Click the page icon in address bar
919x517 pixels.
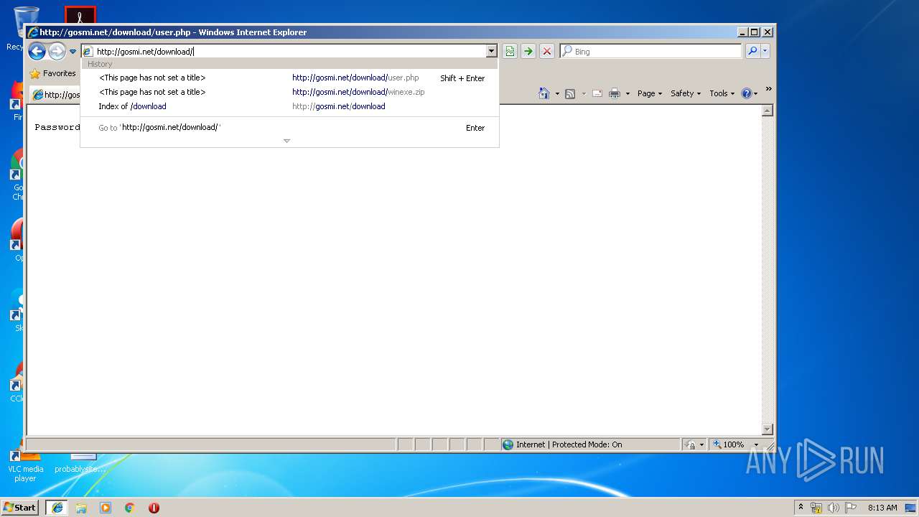click(88, 52)
